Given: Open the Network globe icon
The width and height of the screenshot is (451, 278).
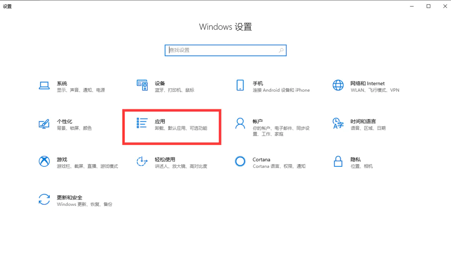Looking at the screenshot, I should [x=338, y=85].
